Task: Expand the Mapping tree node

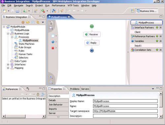Action: (8, 68)
